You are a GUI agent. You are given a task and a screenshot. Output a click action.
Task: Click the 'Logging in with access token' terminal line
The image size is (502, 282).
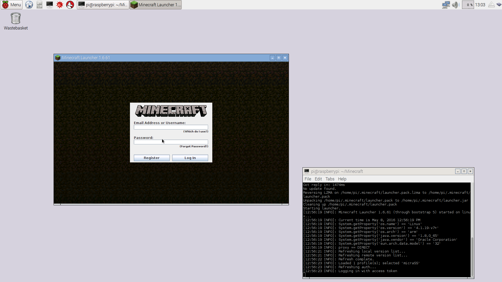click(350, 271)
